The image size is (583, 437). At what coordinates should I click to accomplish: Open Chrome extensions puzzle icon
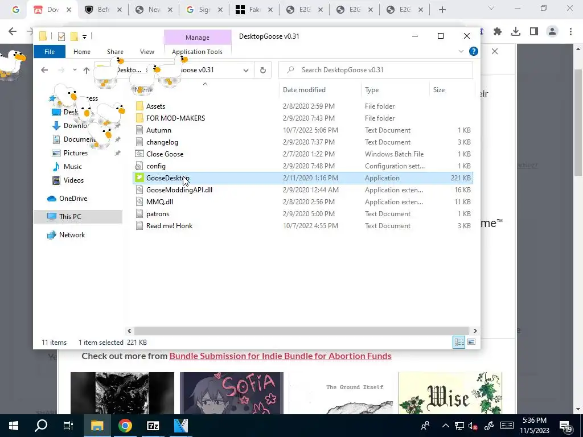497,31
